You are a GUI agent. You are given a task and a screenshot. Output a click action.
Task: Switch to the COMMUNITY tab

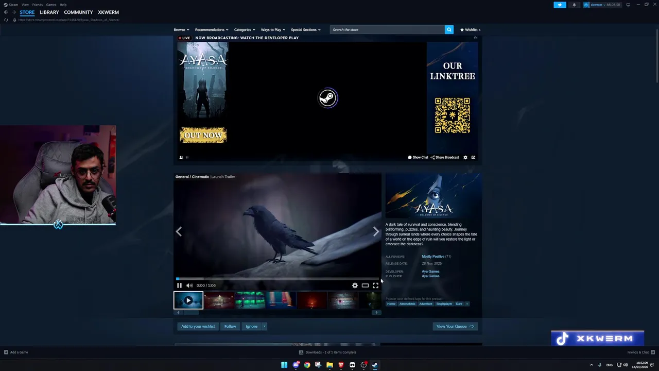78,12
